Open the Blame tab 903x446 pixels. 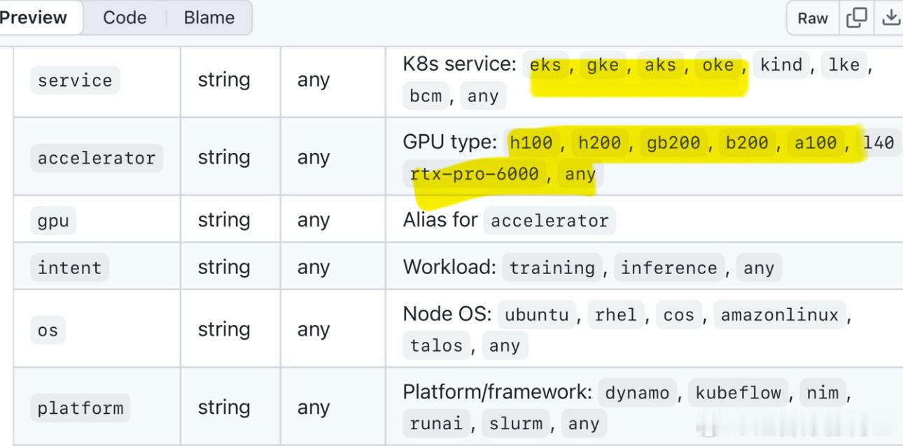[x=209, y=17]
